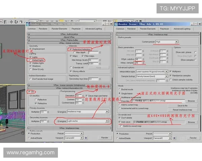Switch to the Render Elements tab in left window
202x161 pixels.
[59, 29]
